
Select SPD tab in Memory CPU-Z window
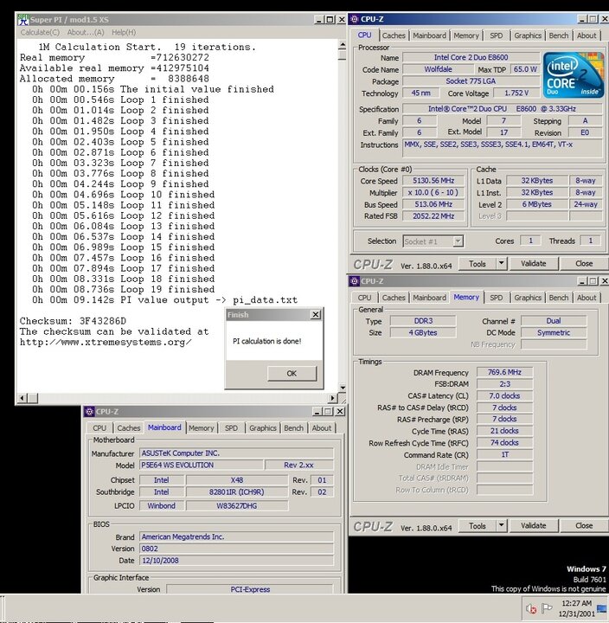pyautogui.click(x=496, y=298)
